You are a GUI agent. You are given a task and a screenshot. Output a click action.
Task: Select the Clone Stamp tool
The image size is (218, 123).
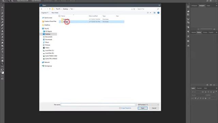coord(2,31)
